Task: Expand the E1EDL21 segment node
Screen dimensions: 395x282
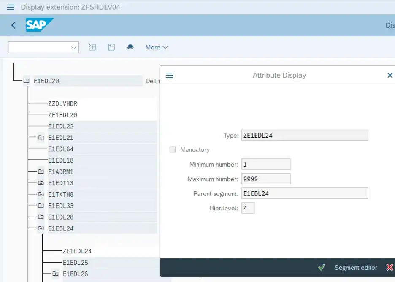Action: (41, 138)
